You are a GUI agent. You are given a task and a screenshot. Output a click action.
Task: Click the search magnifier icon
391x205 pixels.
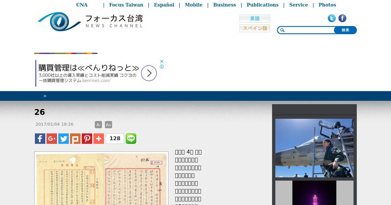282,30
